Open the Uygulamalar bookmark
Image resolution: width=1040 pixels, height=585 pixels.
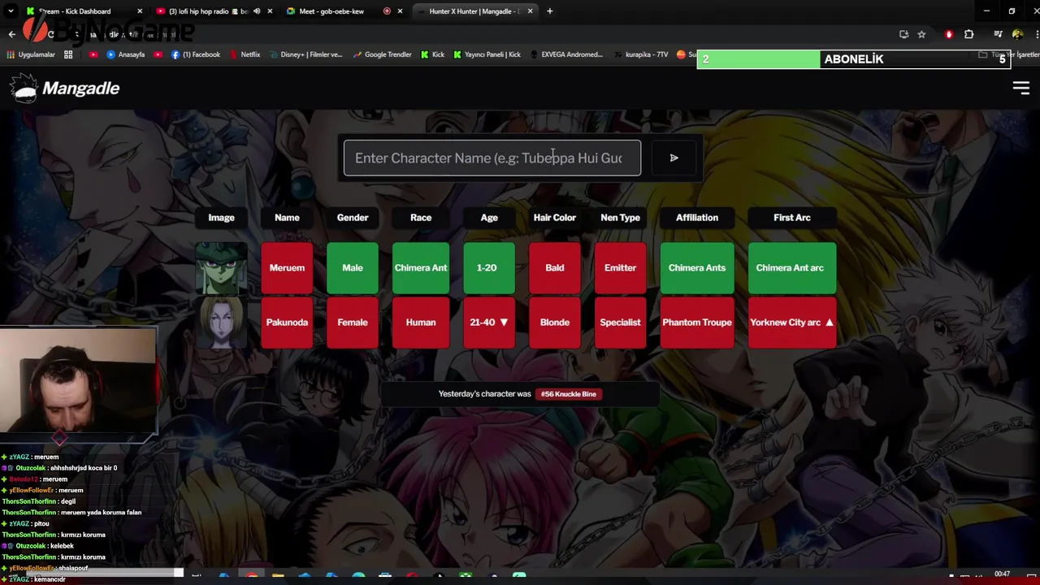31,54
